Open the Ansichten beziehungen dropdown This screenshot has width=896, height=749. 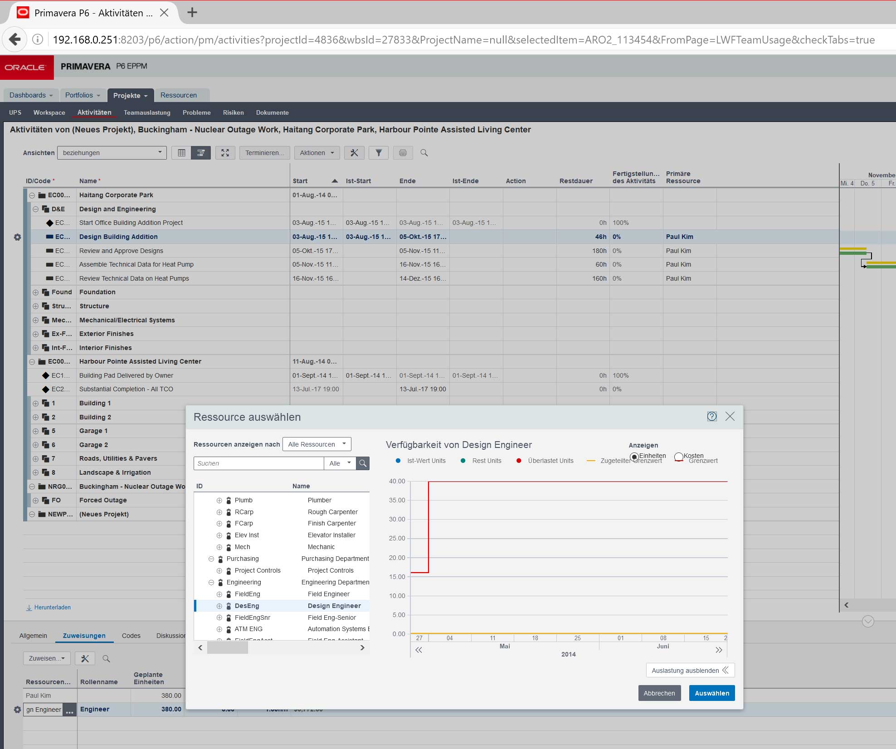tap(112, 153)
